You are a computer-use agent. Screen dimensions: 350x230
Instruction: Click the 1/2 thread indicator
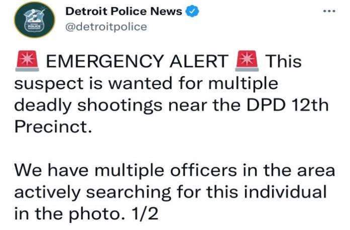(145, 213)
